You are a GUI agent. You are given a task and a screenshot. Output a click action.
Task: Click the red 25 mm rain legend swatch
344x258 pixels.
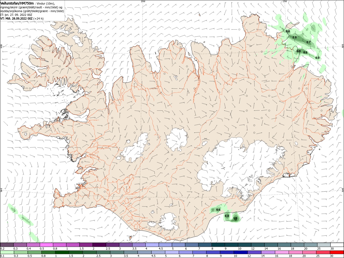coord(323,252)
